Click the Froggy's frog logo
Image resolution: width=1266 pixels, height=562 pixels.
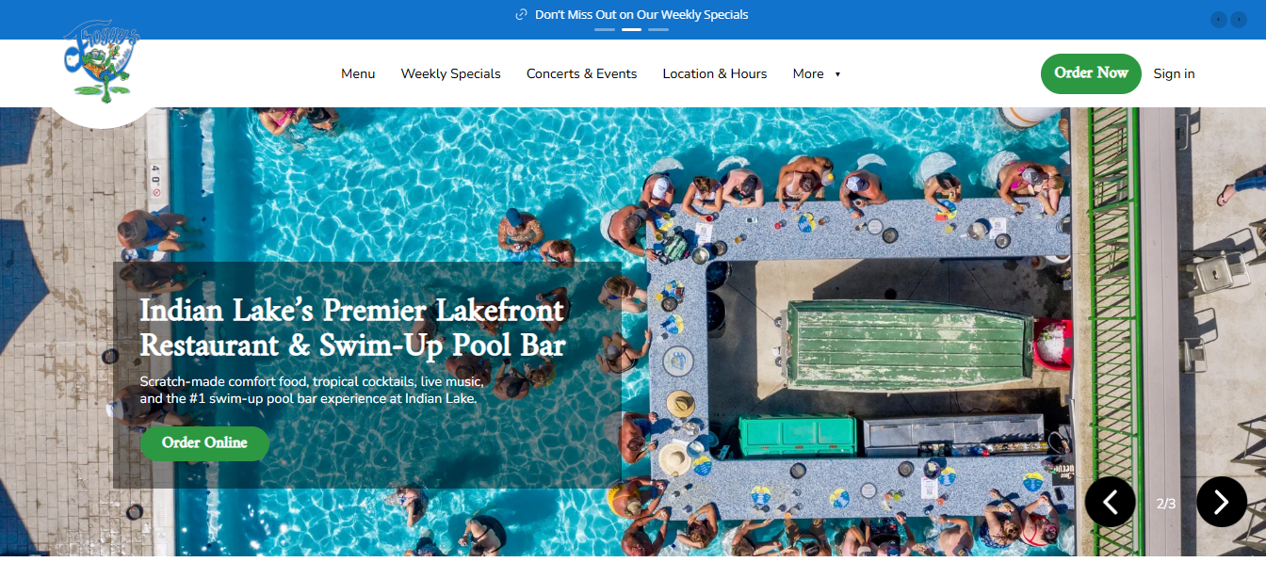[x=102, y=64]
